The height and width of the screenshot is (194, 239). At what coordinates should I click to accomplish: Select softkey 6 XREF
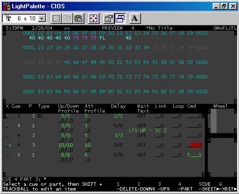[228, 187]
